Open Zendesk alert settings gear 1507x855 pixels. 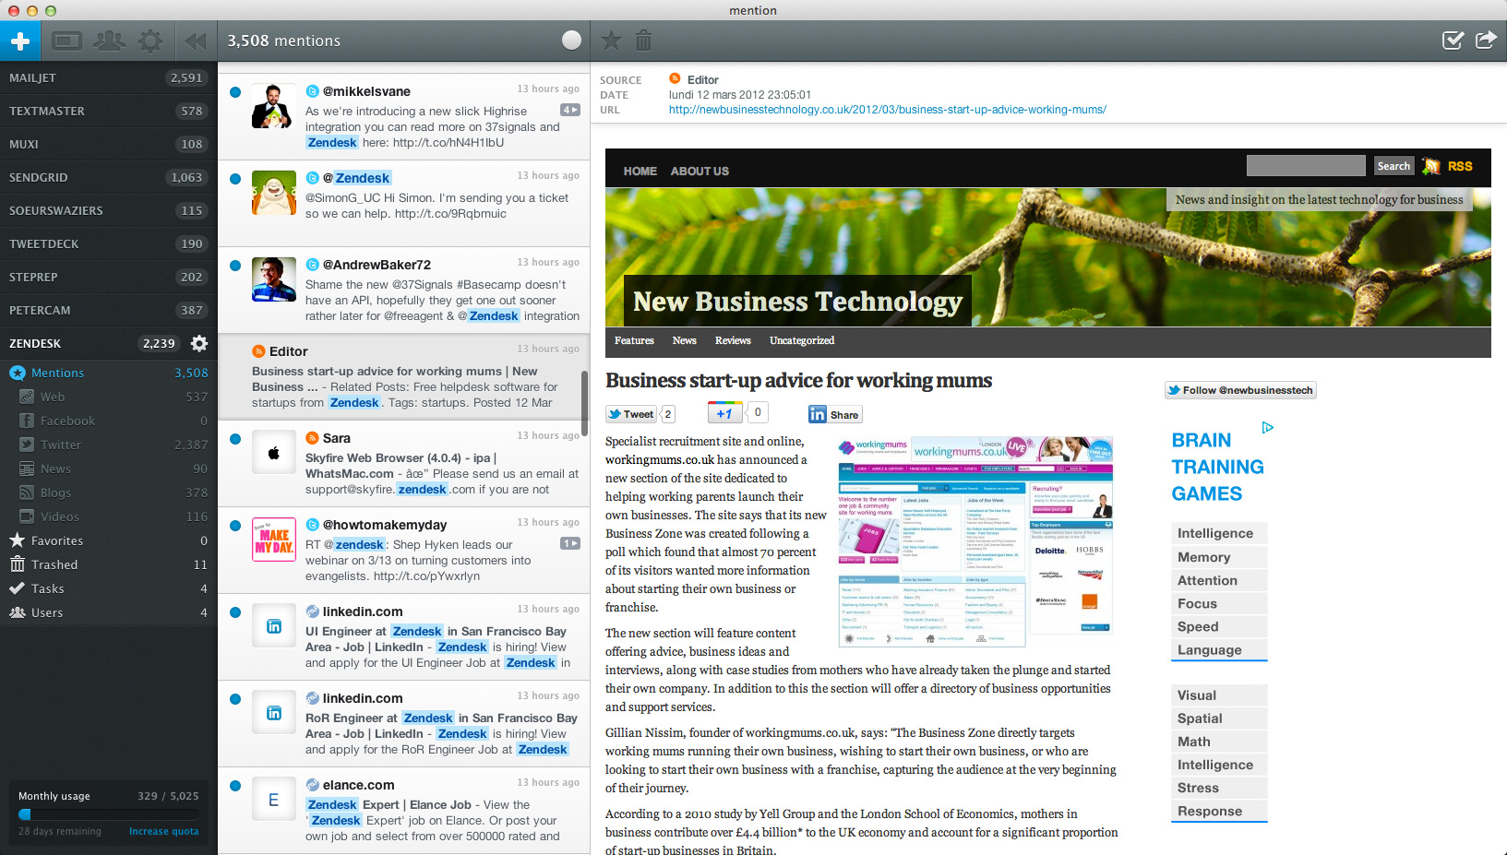pos(199,343)
